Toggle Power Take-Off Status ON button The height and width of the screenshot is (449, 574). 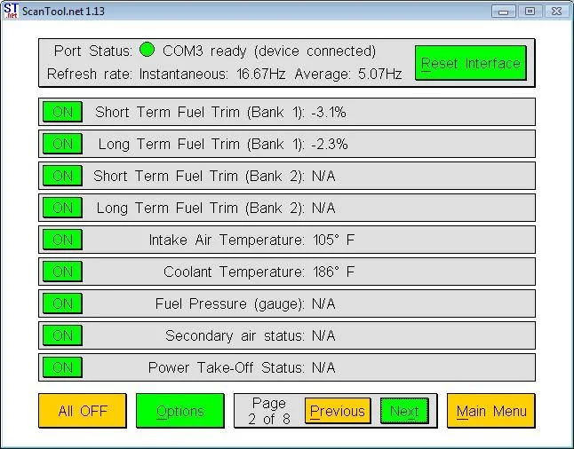pyautogui.click(x=62, y=367)
